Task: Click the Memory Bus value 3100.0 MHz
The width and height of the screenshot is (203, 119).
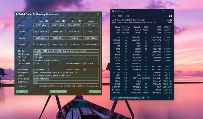Action: 41,70
